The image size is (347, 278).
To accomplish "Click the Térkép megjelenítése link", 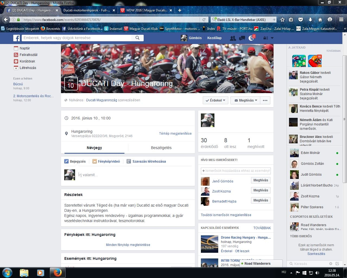I will (175, 134).
